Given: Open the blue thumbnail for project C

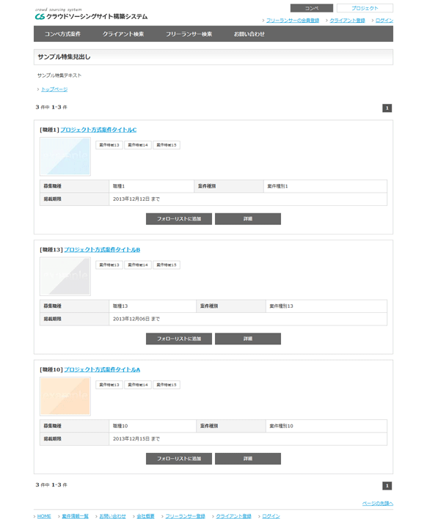Looking at the screenshot, I should pyautogui.click(x=65, y=156).
